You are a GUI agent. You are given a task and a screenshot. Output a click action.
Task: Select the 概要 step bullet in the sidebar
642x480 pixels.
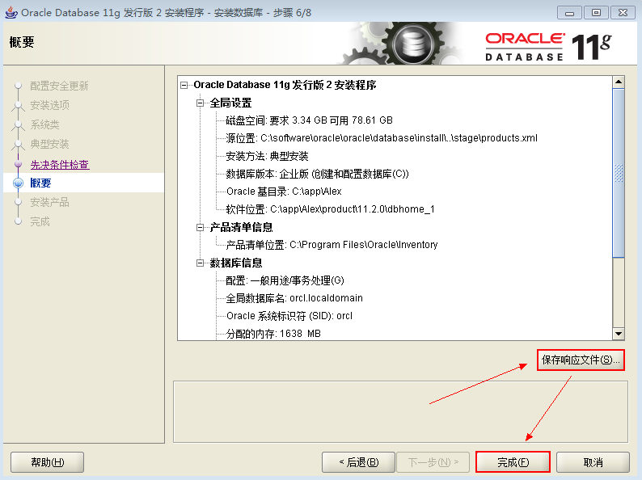pyautogui.click(x=18, y=183)
